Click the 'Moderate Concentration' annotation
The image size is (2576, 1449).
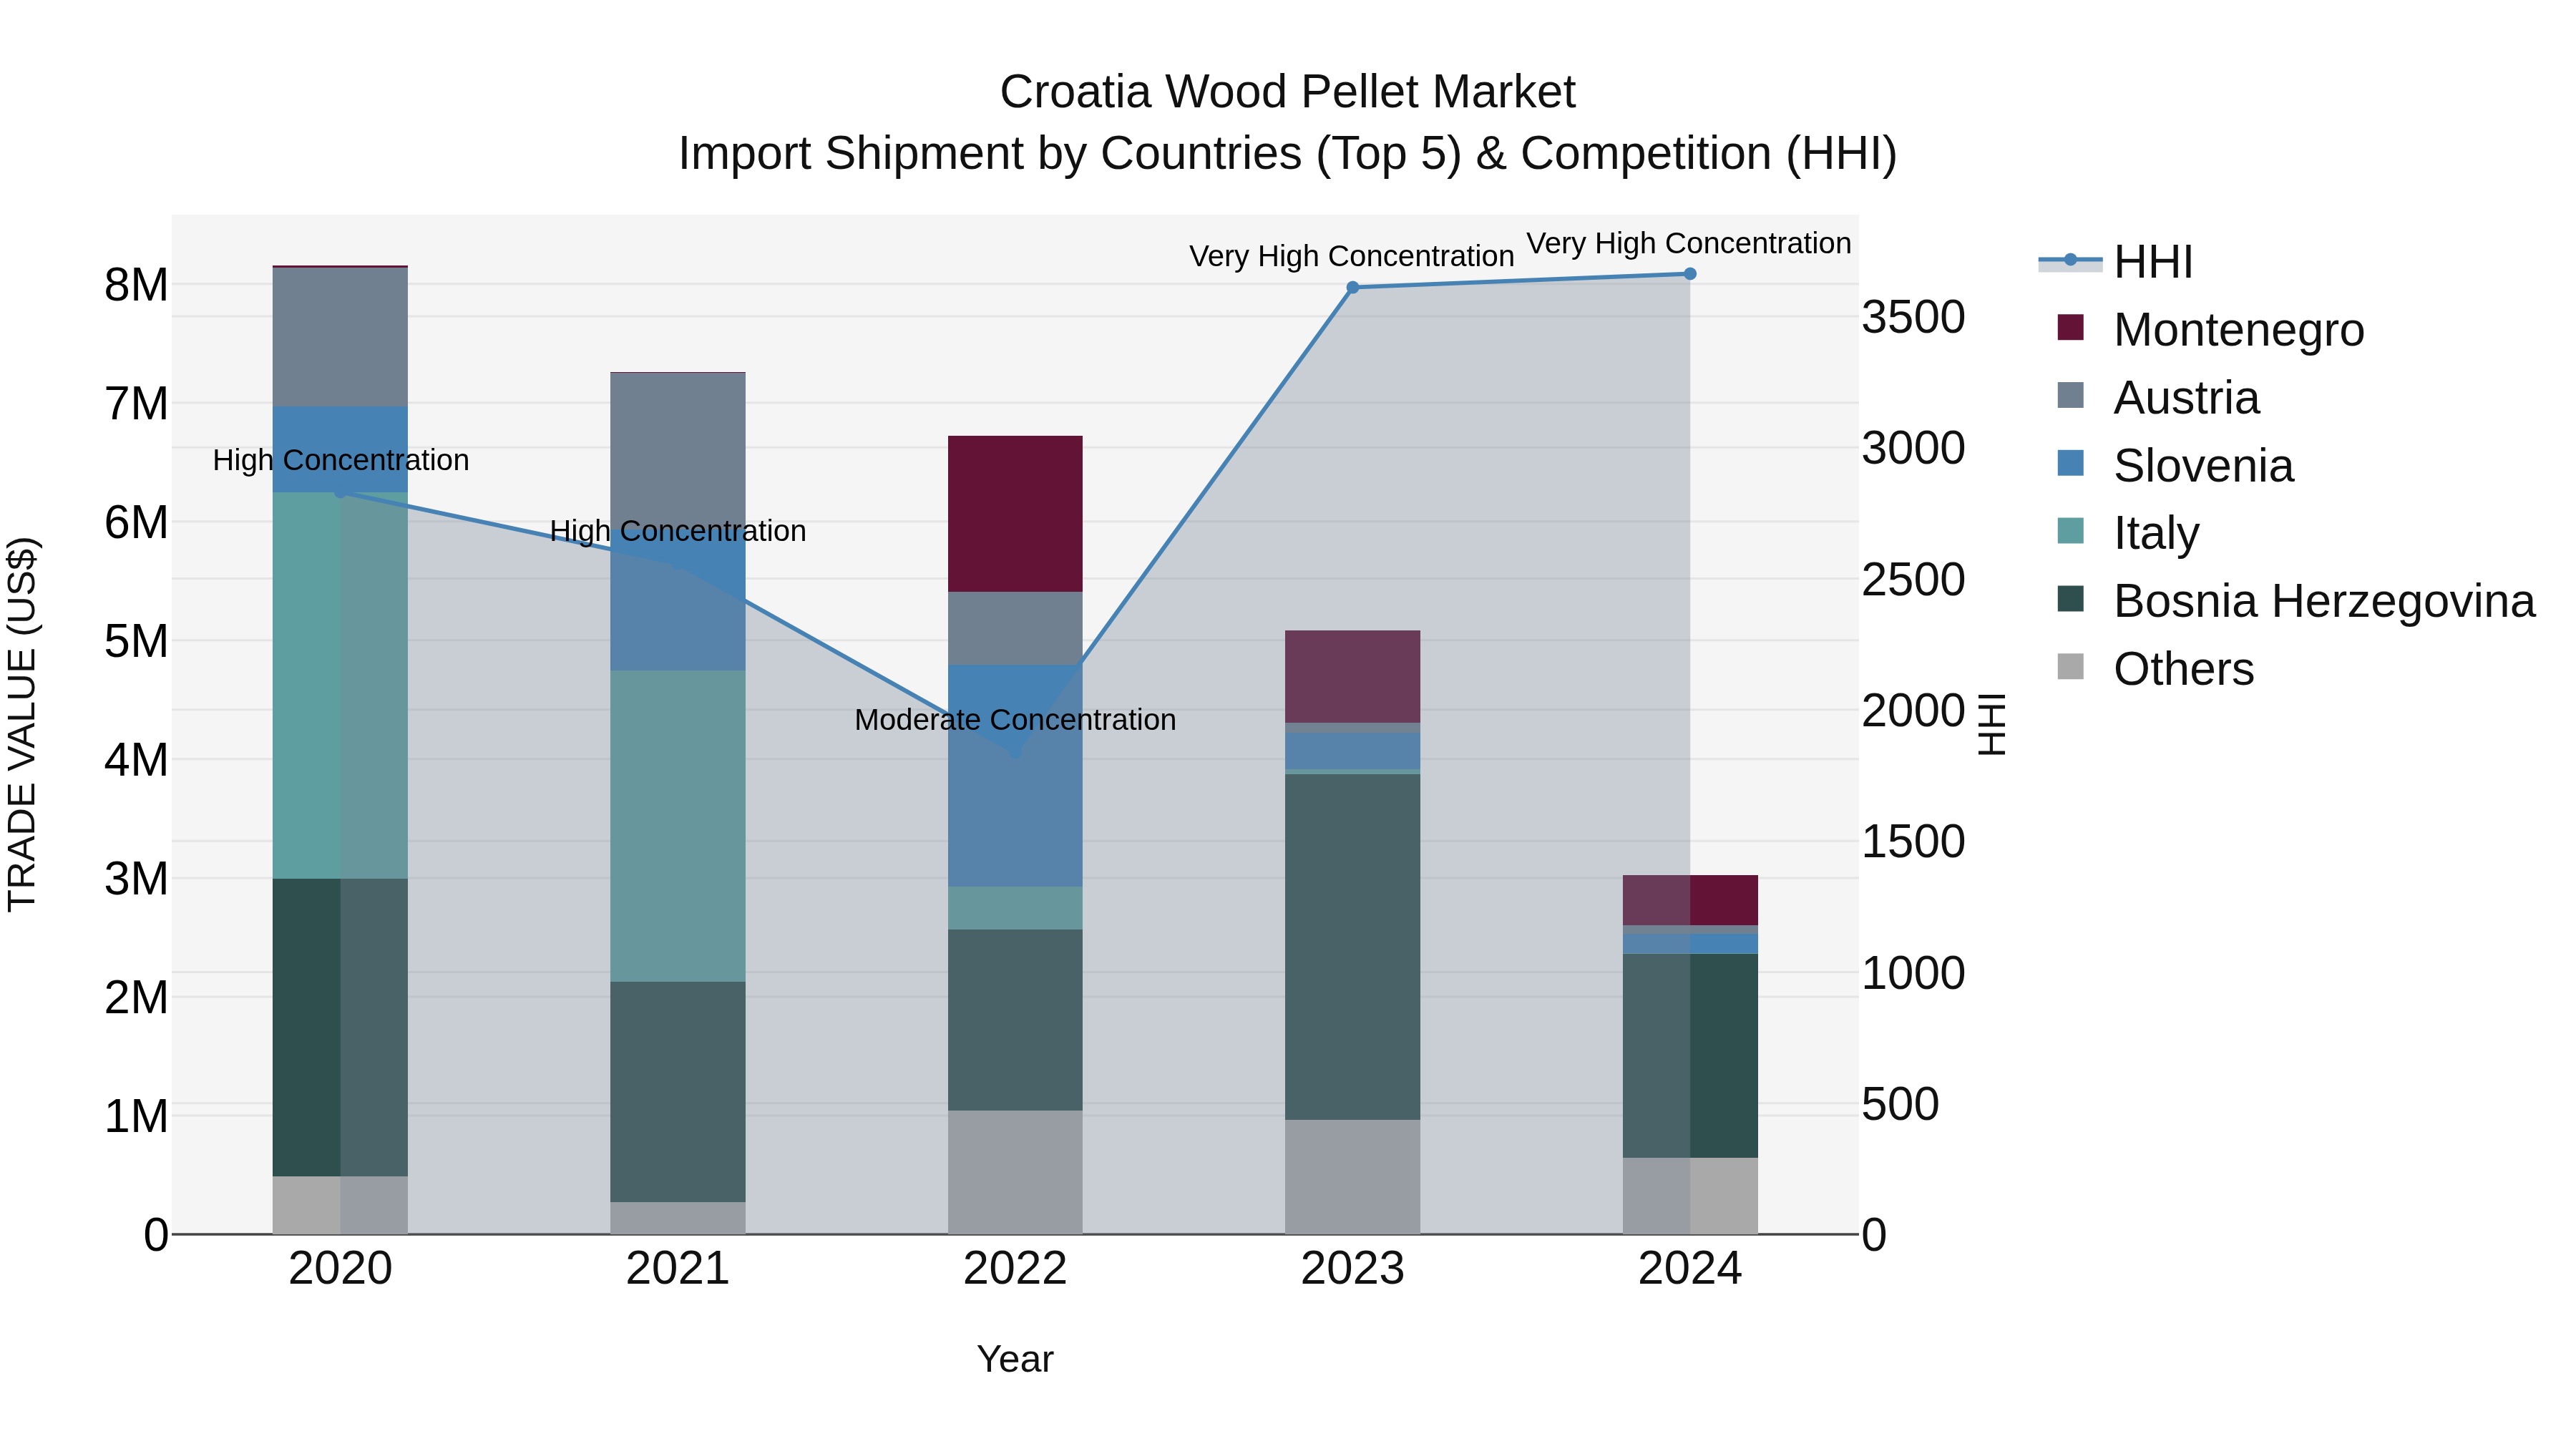click(x=1015, y=720)
